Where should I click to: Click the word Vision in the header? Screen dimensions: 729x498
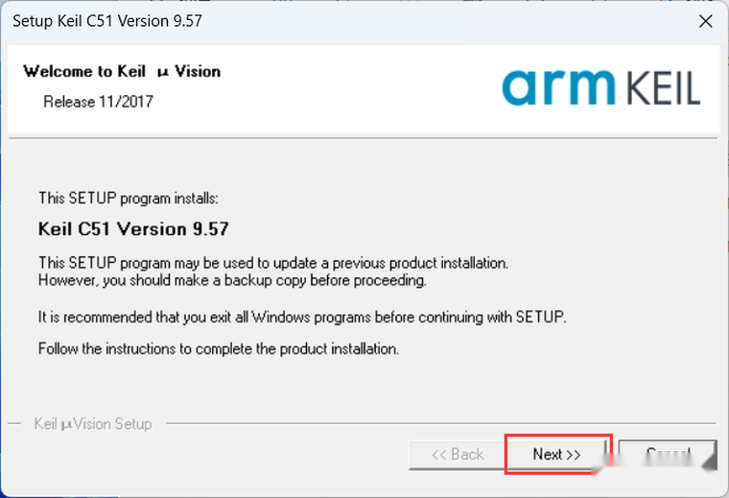pos(198,71)
